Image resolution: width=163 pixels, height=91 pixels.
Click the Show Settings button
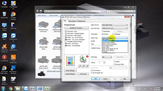point(70,71)
